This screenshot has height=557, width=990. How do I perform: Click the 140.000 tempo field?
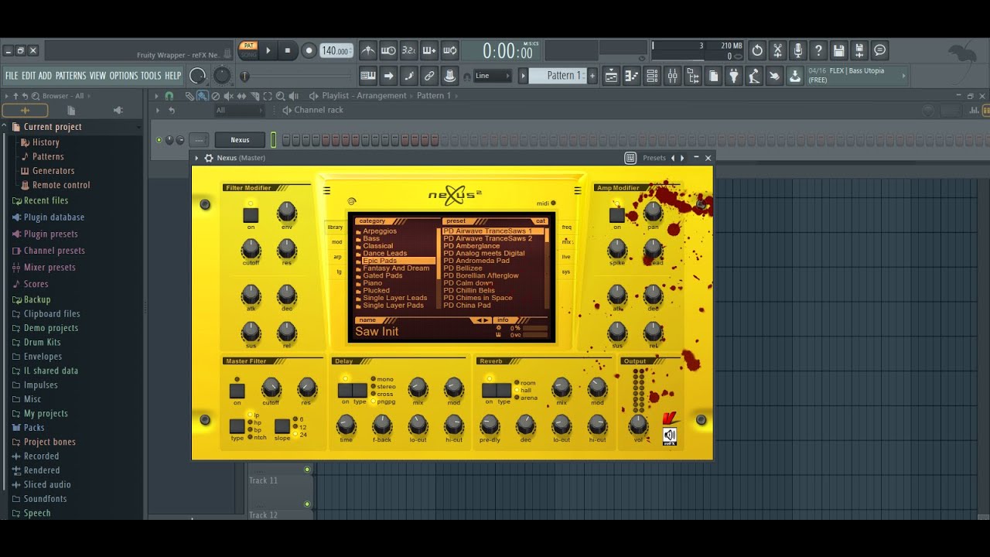[x=336, y=50]
